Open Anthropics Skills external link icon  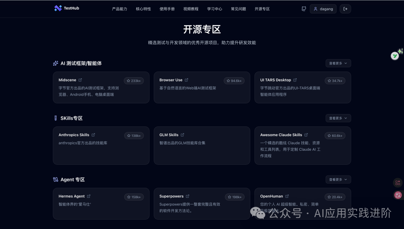pos(93,135)
